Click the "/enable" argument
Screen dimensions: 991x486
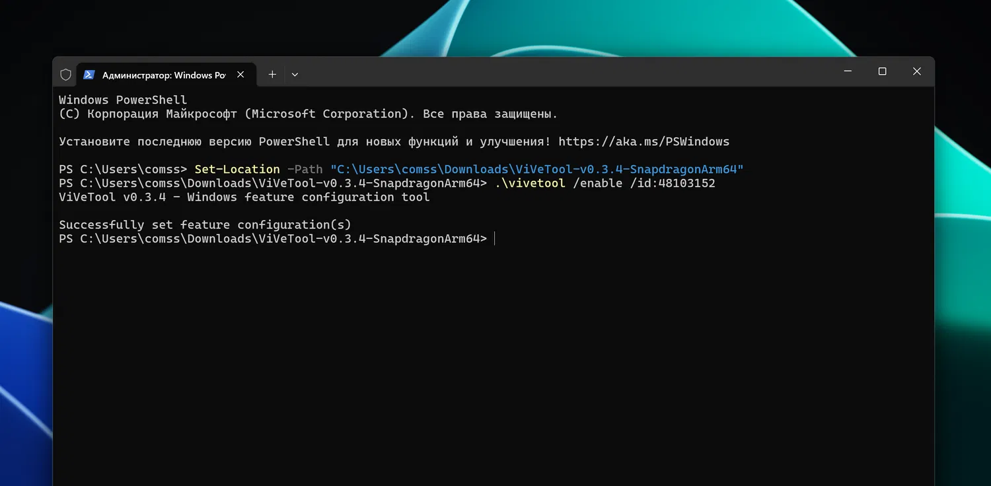click(x=598, y=183)
